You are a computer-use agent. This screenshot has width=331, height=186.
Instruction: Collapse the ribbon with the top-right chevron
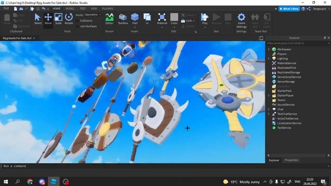click(x=276, y=9)
